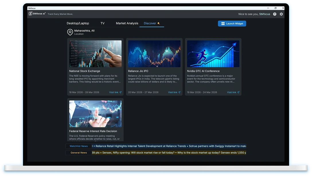
Task: Maximize the Stkfocus window
Action: [x=276, y=8]
